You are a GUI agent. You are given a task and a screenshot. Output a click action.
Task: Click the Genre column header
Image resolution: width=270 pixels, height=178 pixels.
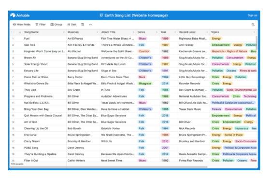click(148, 32)
